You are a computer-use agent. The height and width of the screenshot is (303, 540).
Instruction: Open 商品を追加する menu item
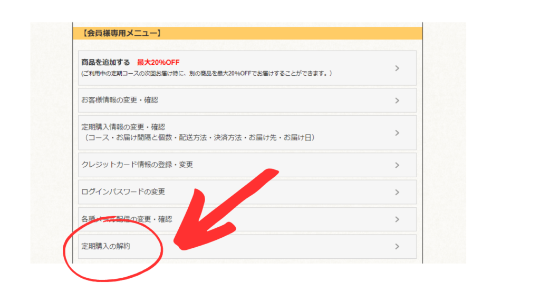pyautogui.click(x=247, y=68)
